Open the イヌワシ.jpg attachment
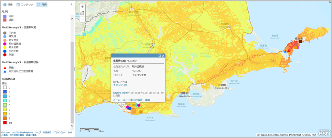 pos(120,84)
